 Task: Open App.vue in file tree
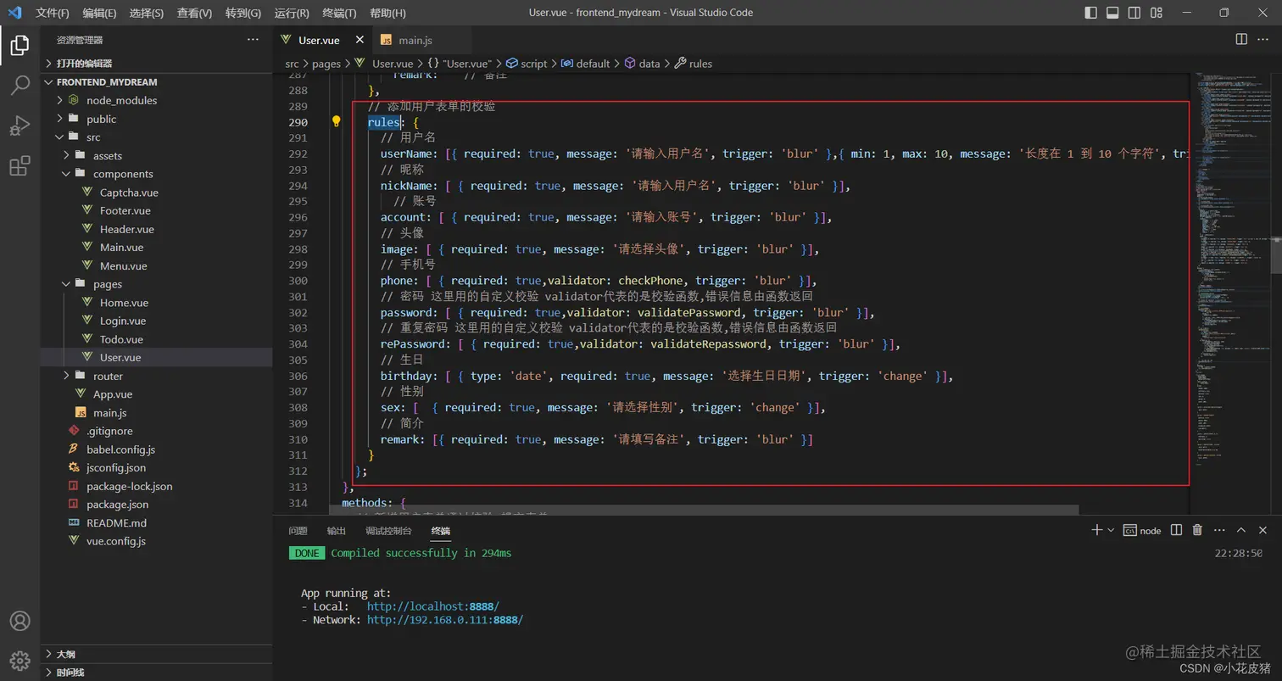pyautogui.click(x=113, y=394)
